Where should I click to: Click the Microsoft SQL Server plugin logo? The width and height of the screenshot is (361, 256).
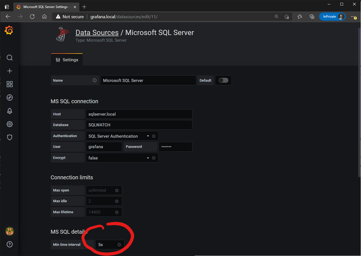[63, 34]
